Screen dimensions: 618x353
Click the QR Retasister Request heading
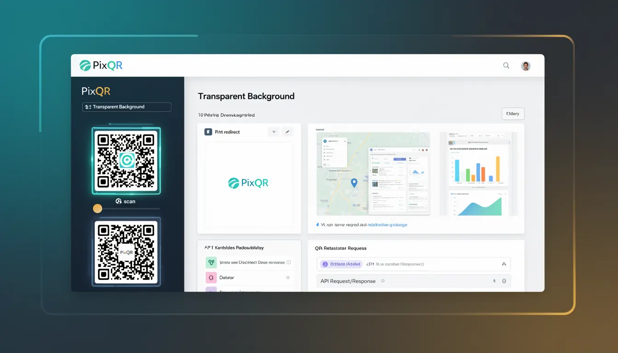click(x=341, y=248)
